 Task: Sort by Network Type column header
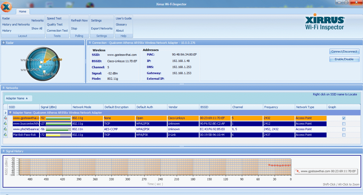point(311,107)
